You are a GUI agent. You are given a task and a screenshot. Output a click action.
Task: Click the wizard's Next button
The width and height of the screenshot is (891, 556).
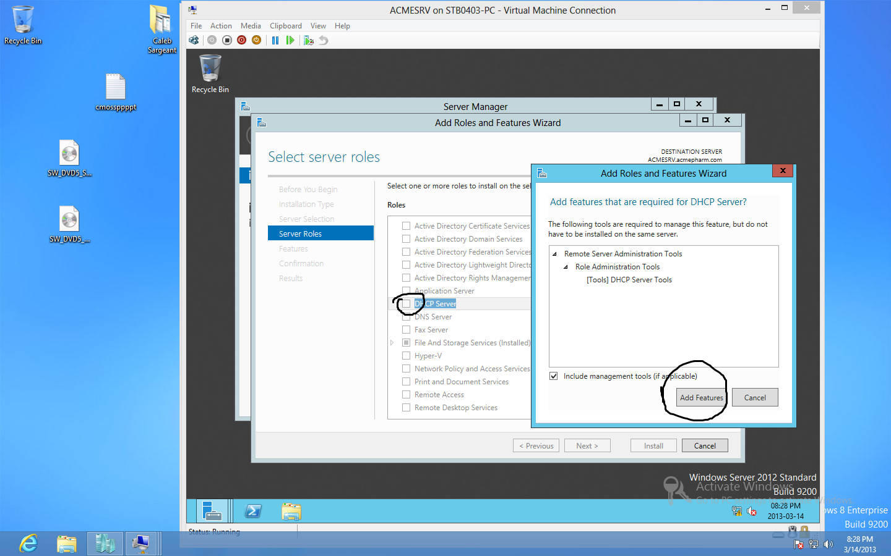587,445
